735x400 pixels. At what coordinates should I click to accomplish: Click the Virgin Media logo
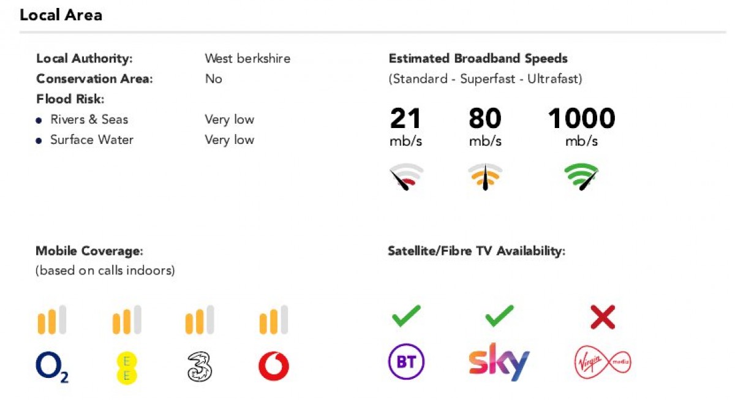pyautogui.click(x=603, y=362)
